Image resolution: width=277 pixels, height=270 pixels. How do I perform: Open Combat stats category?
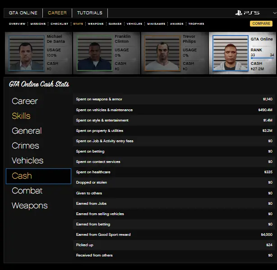[x=27, y=191]
